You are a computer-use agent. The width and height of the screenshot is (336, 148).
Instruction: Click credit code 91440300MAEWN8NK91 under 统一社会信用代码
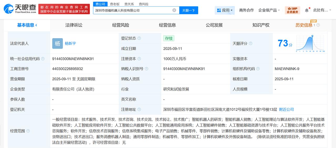pos(73,59)
